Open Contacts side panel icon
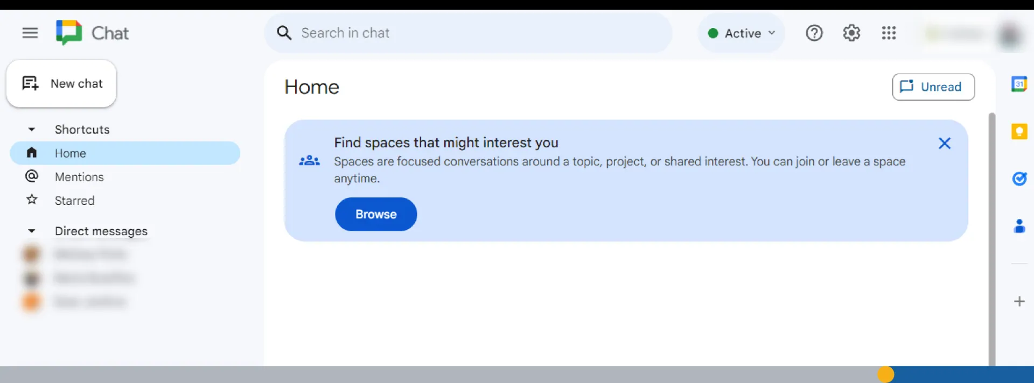This screenshot has height=383, width=1034. tap(1019, 226)
